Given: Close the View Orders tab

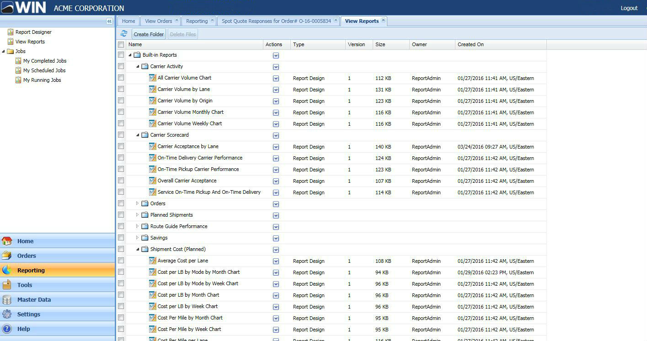Looking at the screenshot, I should 176,21.
